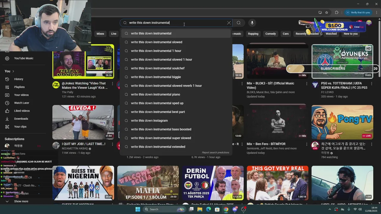Select the Live filter chip
Screen dimensions: 381x214
[114, 34]
